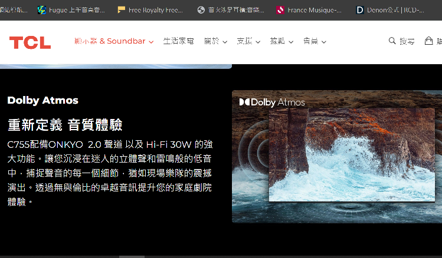Click the Denon bookmark D favicon
The width and height of the screenshot is (442, 258).
pos(360,10)
